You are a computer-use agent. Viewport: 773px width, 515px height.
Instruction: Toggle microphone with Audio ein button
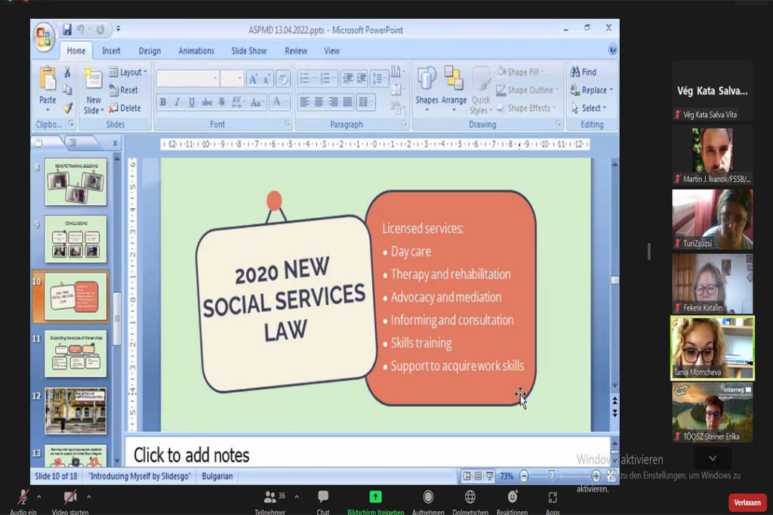23,497
